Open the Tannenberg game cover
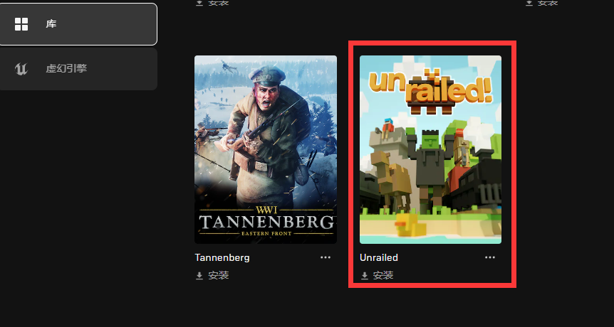 pyautogui.click(x=266, y=149)
